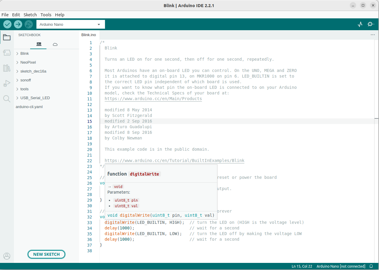
Task: Open the Edit menu
Action: click(x=16, y=15)
